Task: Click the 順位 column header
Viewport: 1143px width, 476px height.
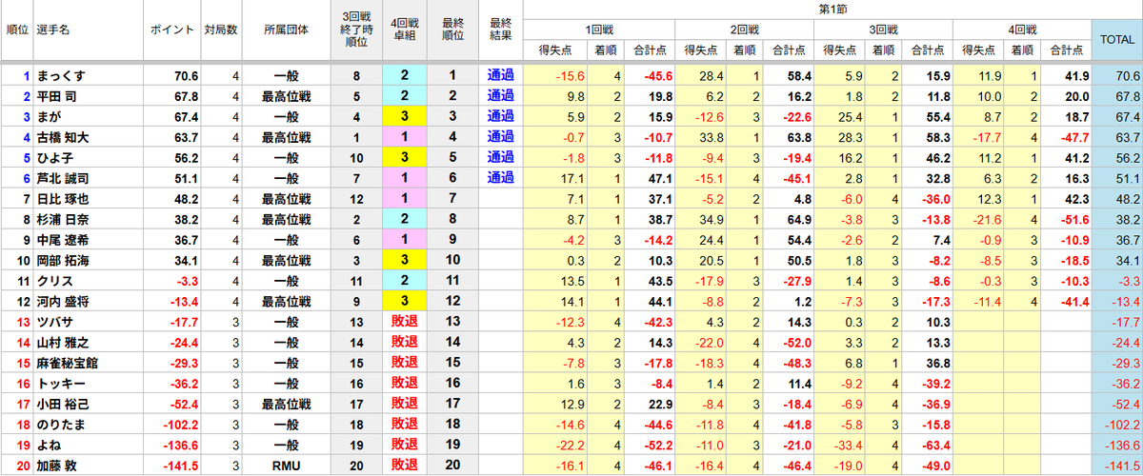Action: [16, 30]
